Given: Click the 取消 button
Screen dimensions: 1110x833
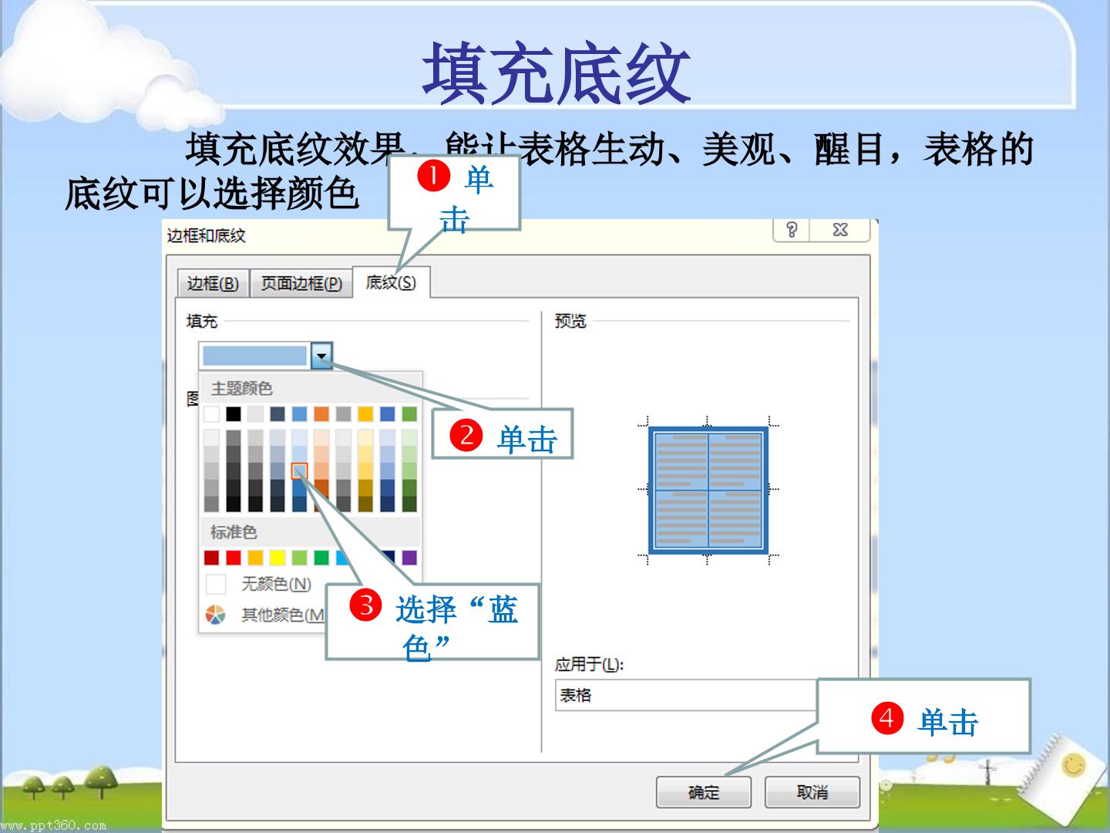Looking at the screenshot, I should click(812, 792).
